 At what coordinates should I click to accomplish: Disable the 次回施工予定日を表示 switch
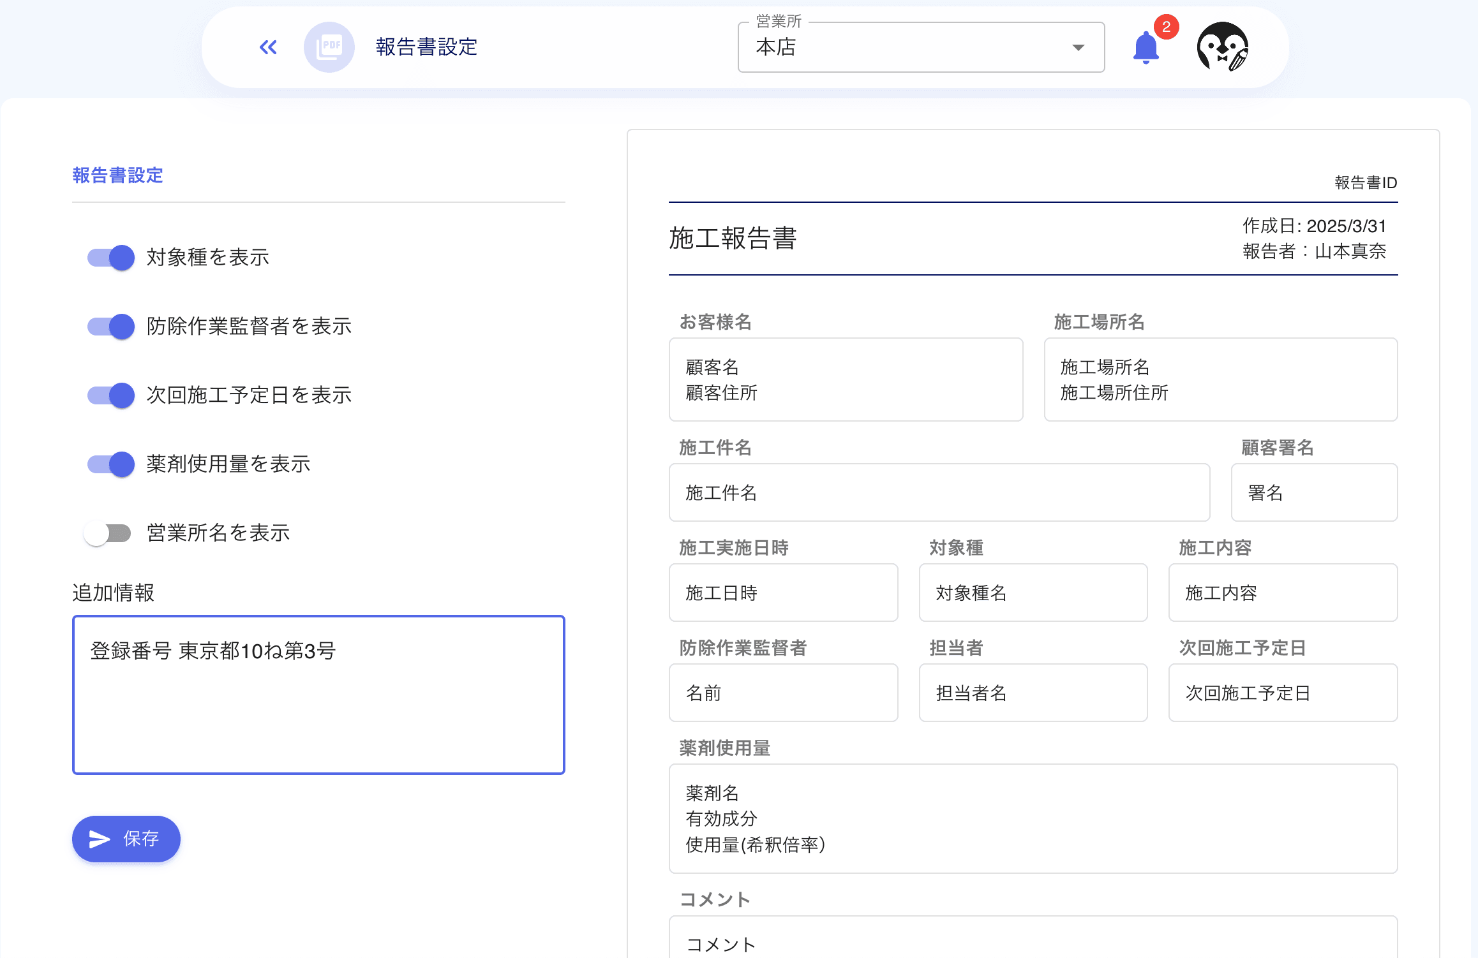pos(110,395)
